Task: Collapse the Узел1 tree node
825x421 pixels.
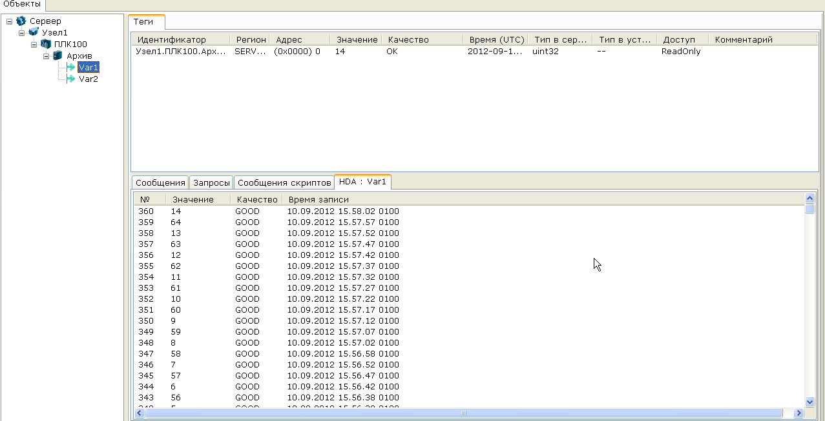Action: point(21,32)
